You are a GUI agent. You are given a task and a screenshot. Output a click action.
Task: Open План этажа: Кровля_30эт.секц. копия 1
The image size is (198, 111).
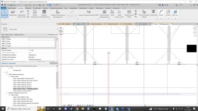tap(25, 80)
